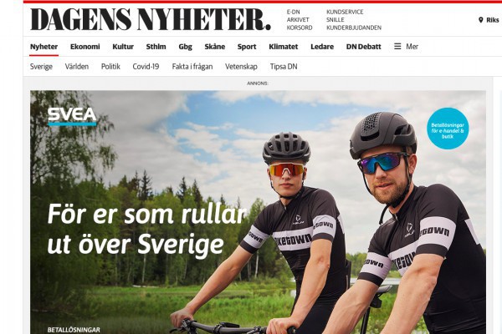Viewport: 502px width, 334px height.
Task: Open the DN Debatt section
Action: click(363, 47)
